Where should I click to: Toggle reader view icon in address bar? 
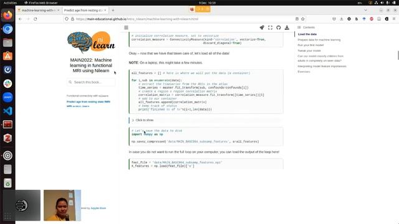click(297, 19)
